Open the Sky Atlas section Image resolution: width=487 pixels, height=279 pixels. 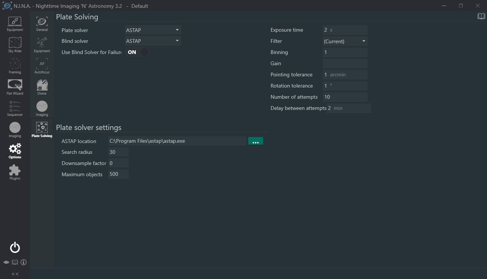15,45
